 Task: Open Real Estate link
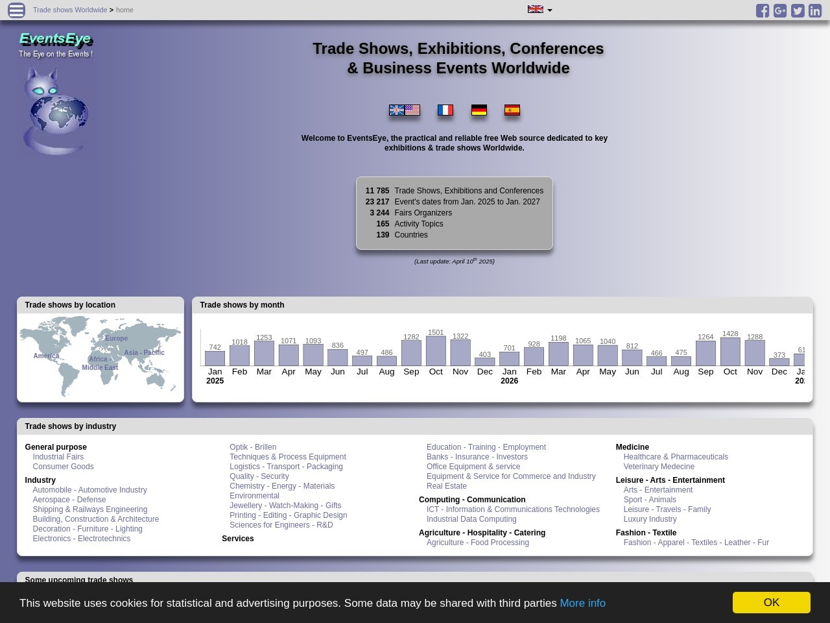(447, 486)
